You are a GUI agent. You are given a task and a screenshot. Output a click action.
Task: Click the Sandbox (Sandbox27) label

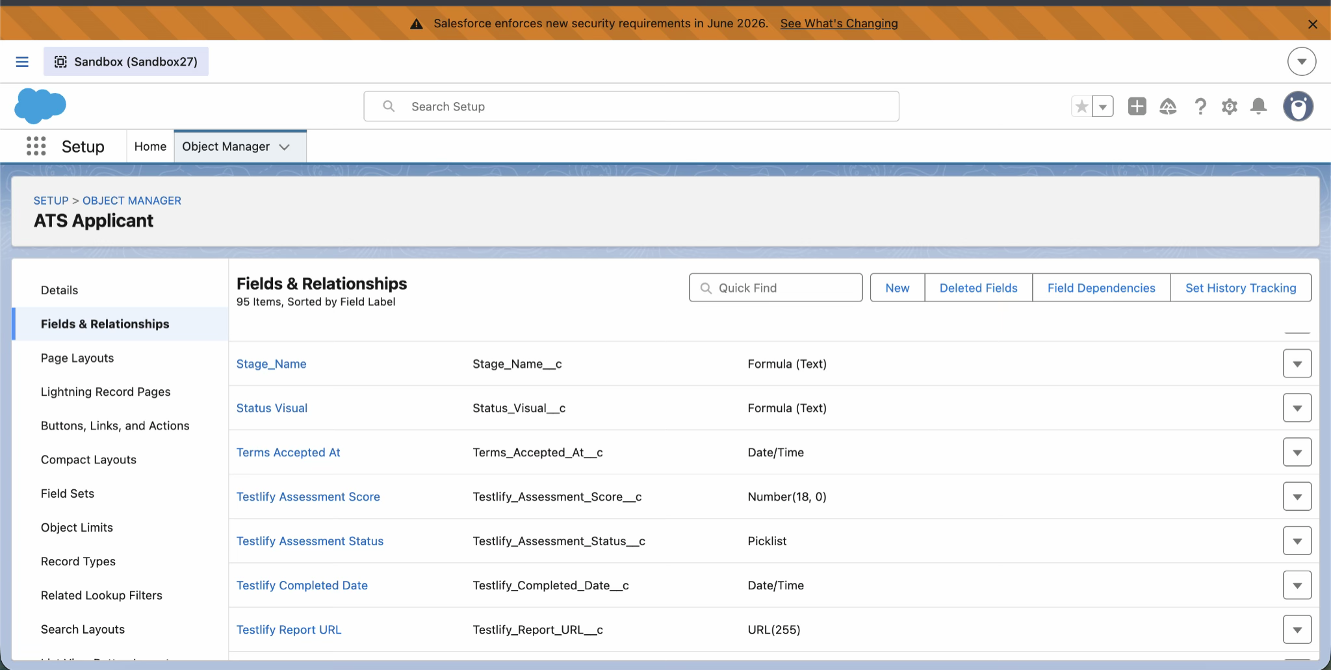click(x=136, y=62)
